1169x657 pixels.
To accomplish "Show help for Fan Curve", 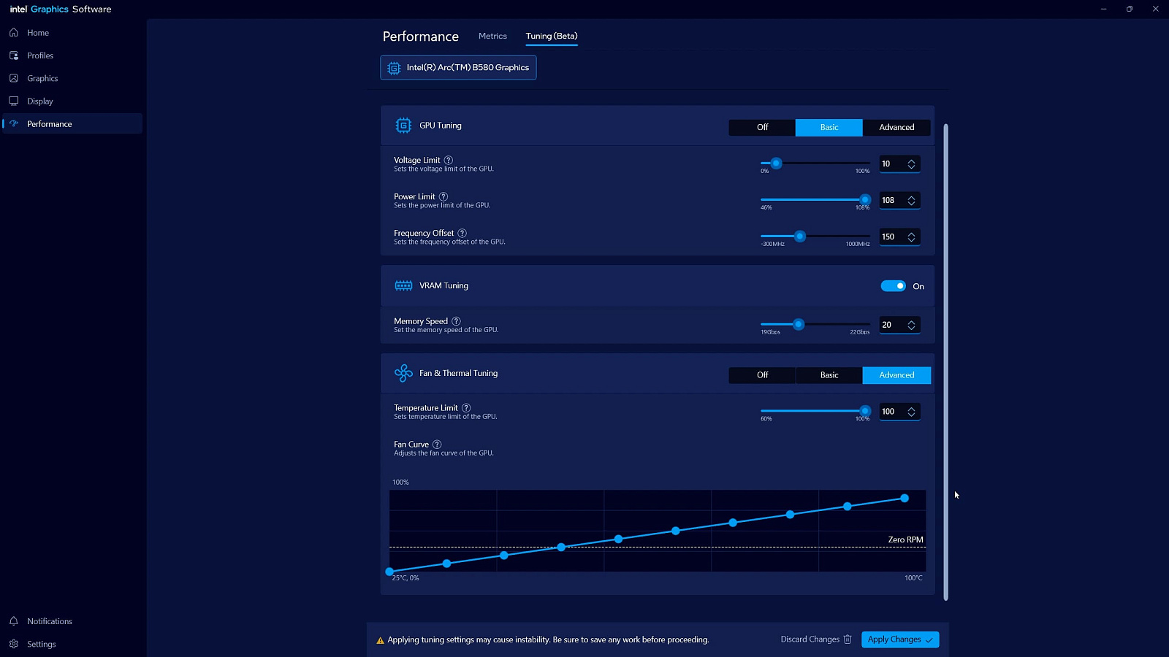I will click(x=437, y=445).
